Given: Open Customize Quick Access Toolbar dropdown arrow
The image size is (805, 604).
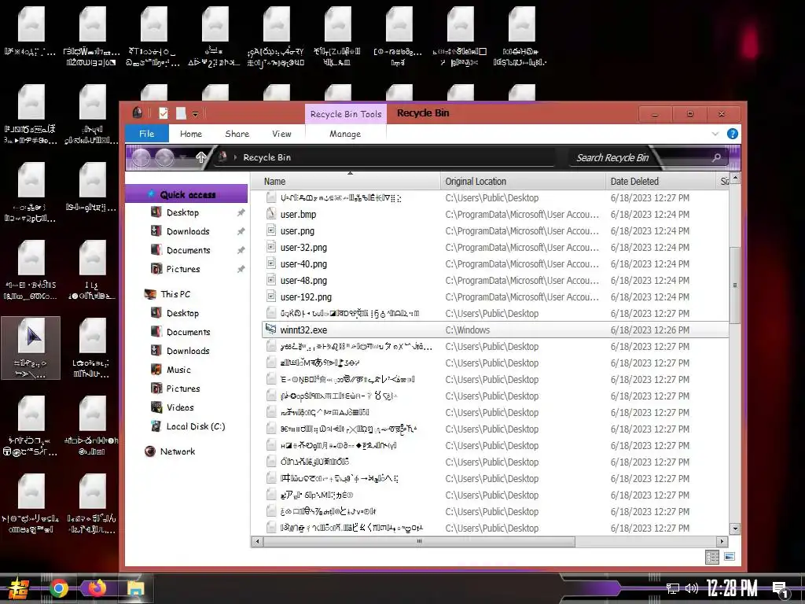Looking at the screenshot, I should 195,113.
